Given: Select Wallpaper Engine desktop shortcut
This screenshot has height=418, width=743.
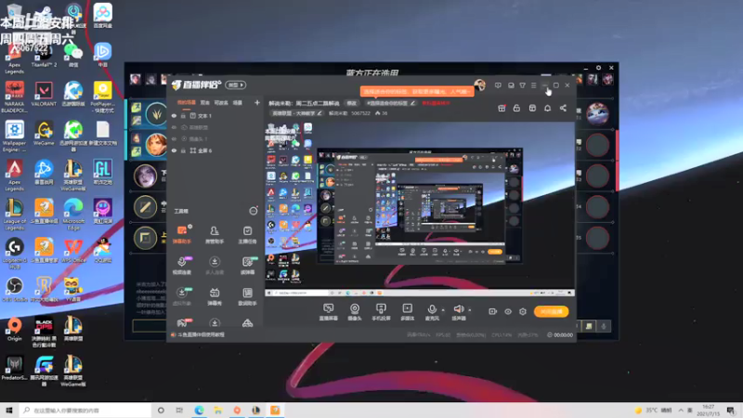Looking at the screenshot, I should pyautogui.click(x=14, y=136).
